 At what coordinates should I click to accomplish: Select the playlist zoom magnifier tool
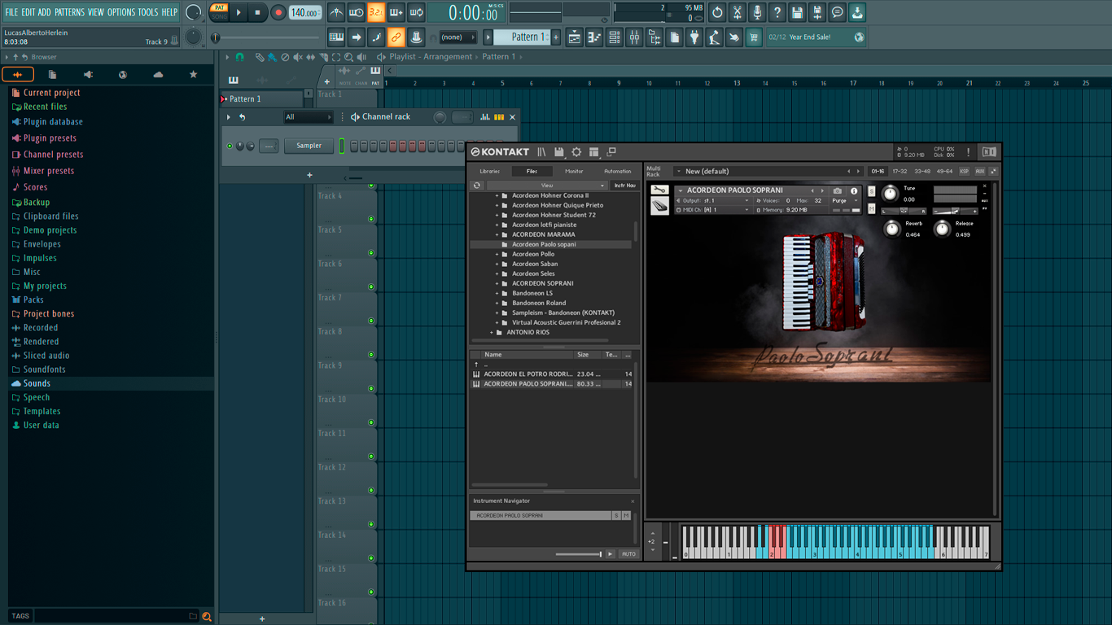(x=348, y=57)
